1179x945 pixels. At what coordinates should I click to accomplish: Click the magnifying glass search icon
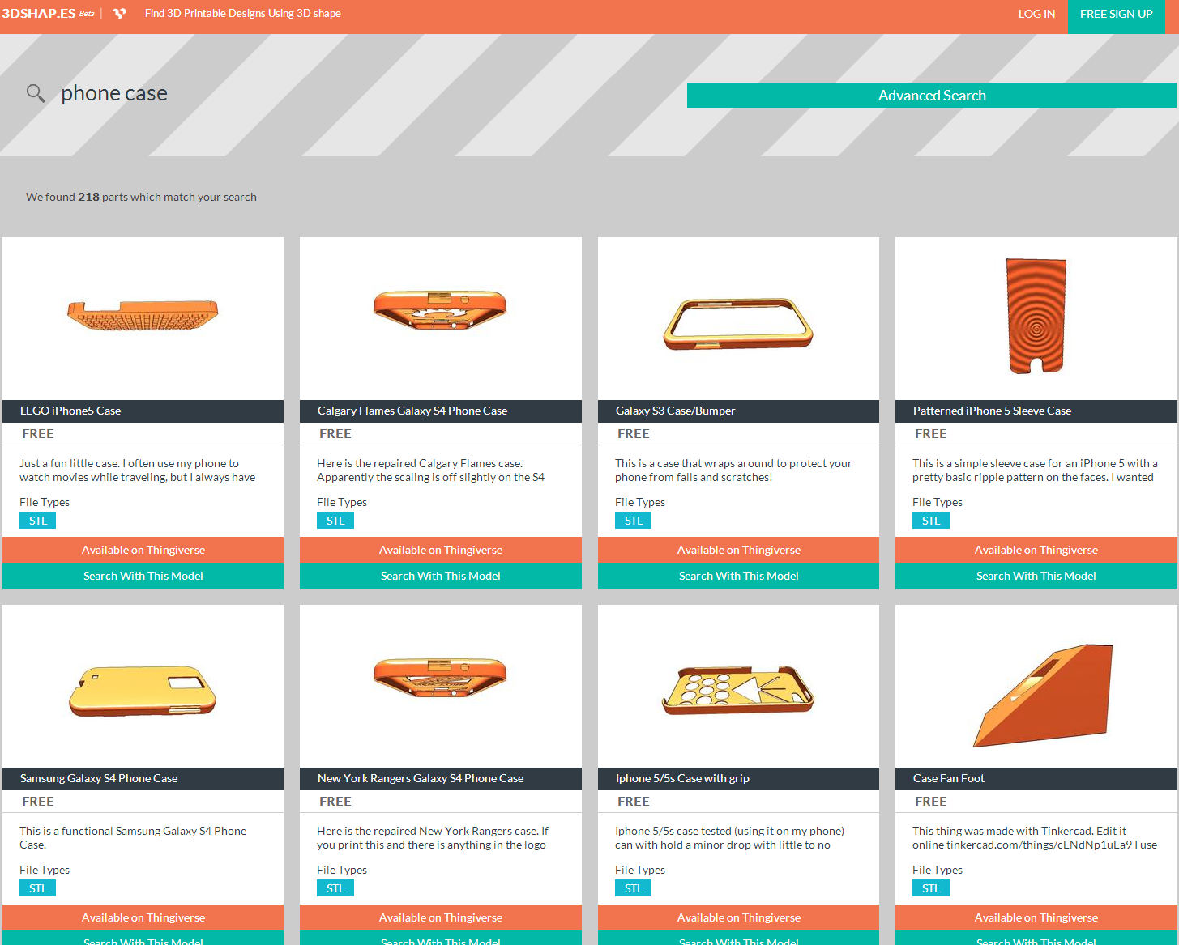pos(36,93)
